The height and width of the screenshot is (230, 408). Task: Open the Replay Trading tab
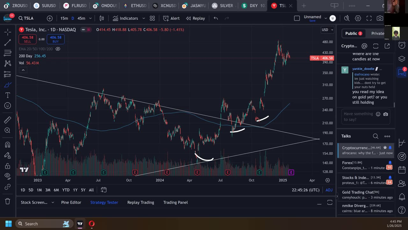pos(141,203)
